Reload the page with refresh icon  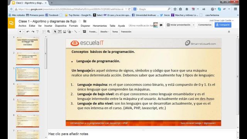click(x=129, y=9)
